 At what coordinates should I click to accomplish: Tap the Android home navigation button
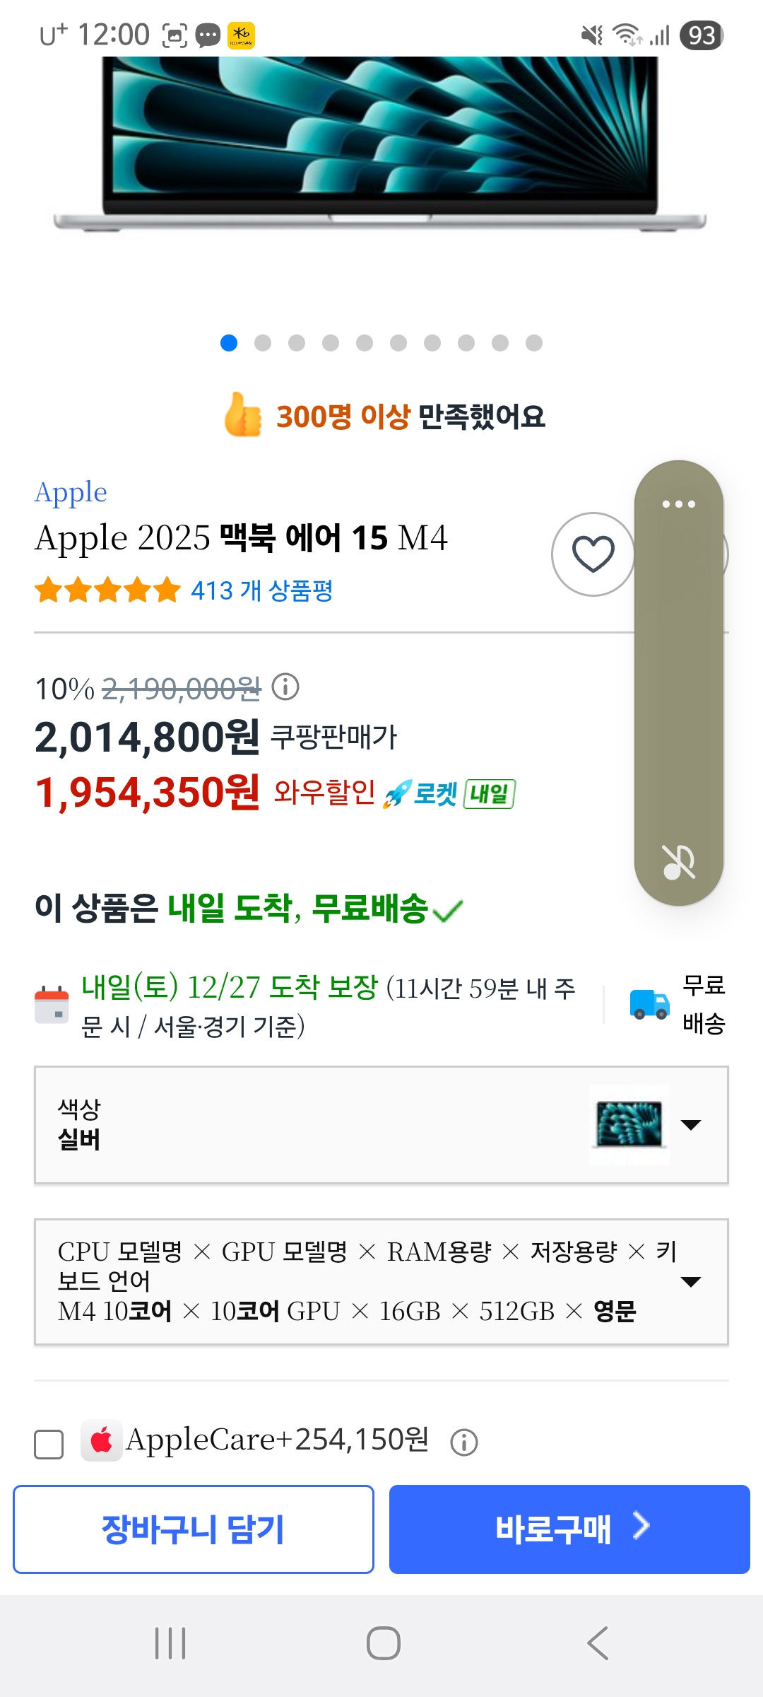point(383,1643)
